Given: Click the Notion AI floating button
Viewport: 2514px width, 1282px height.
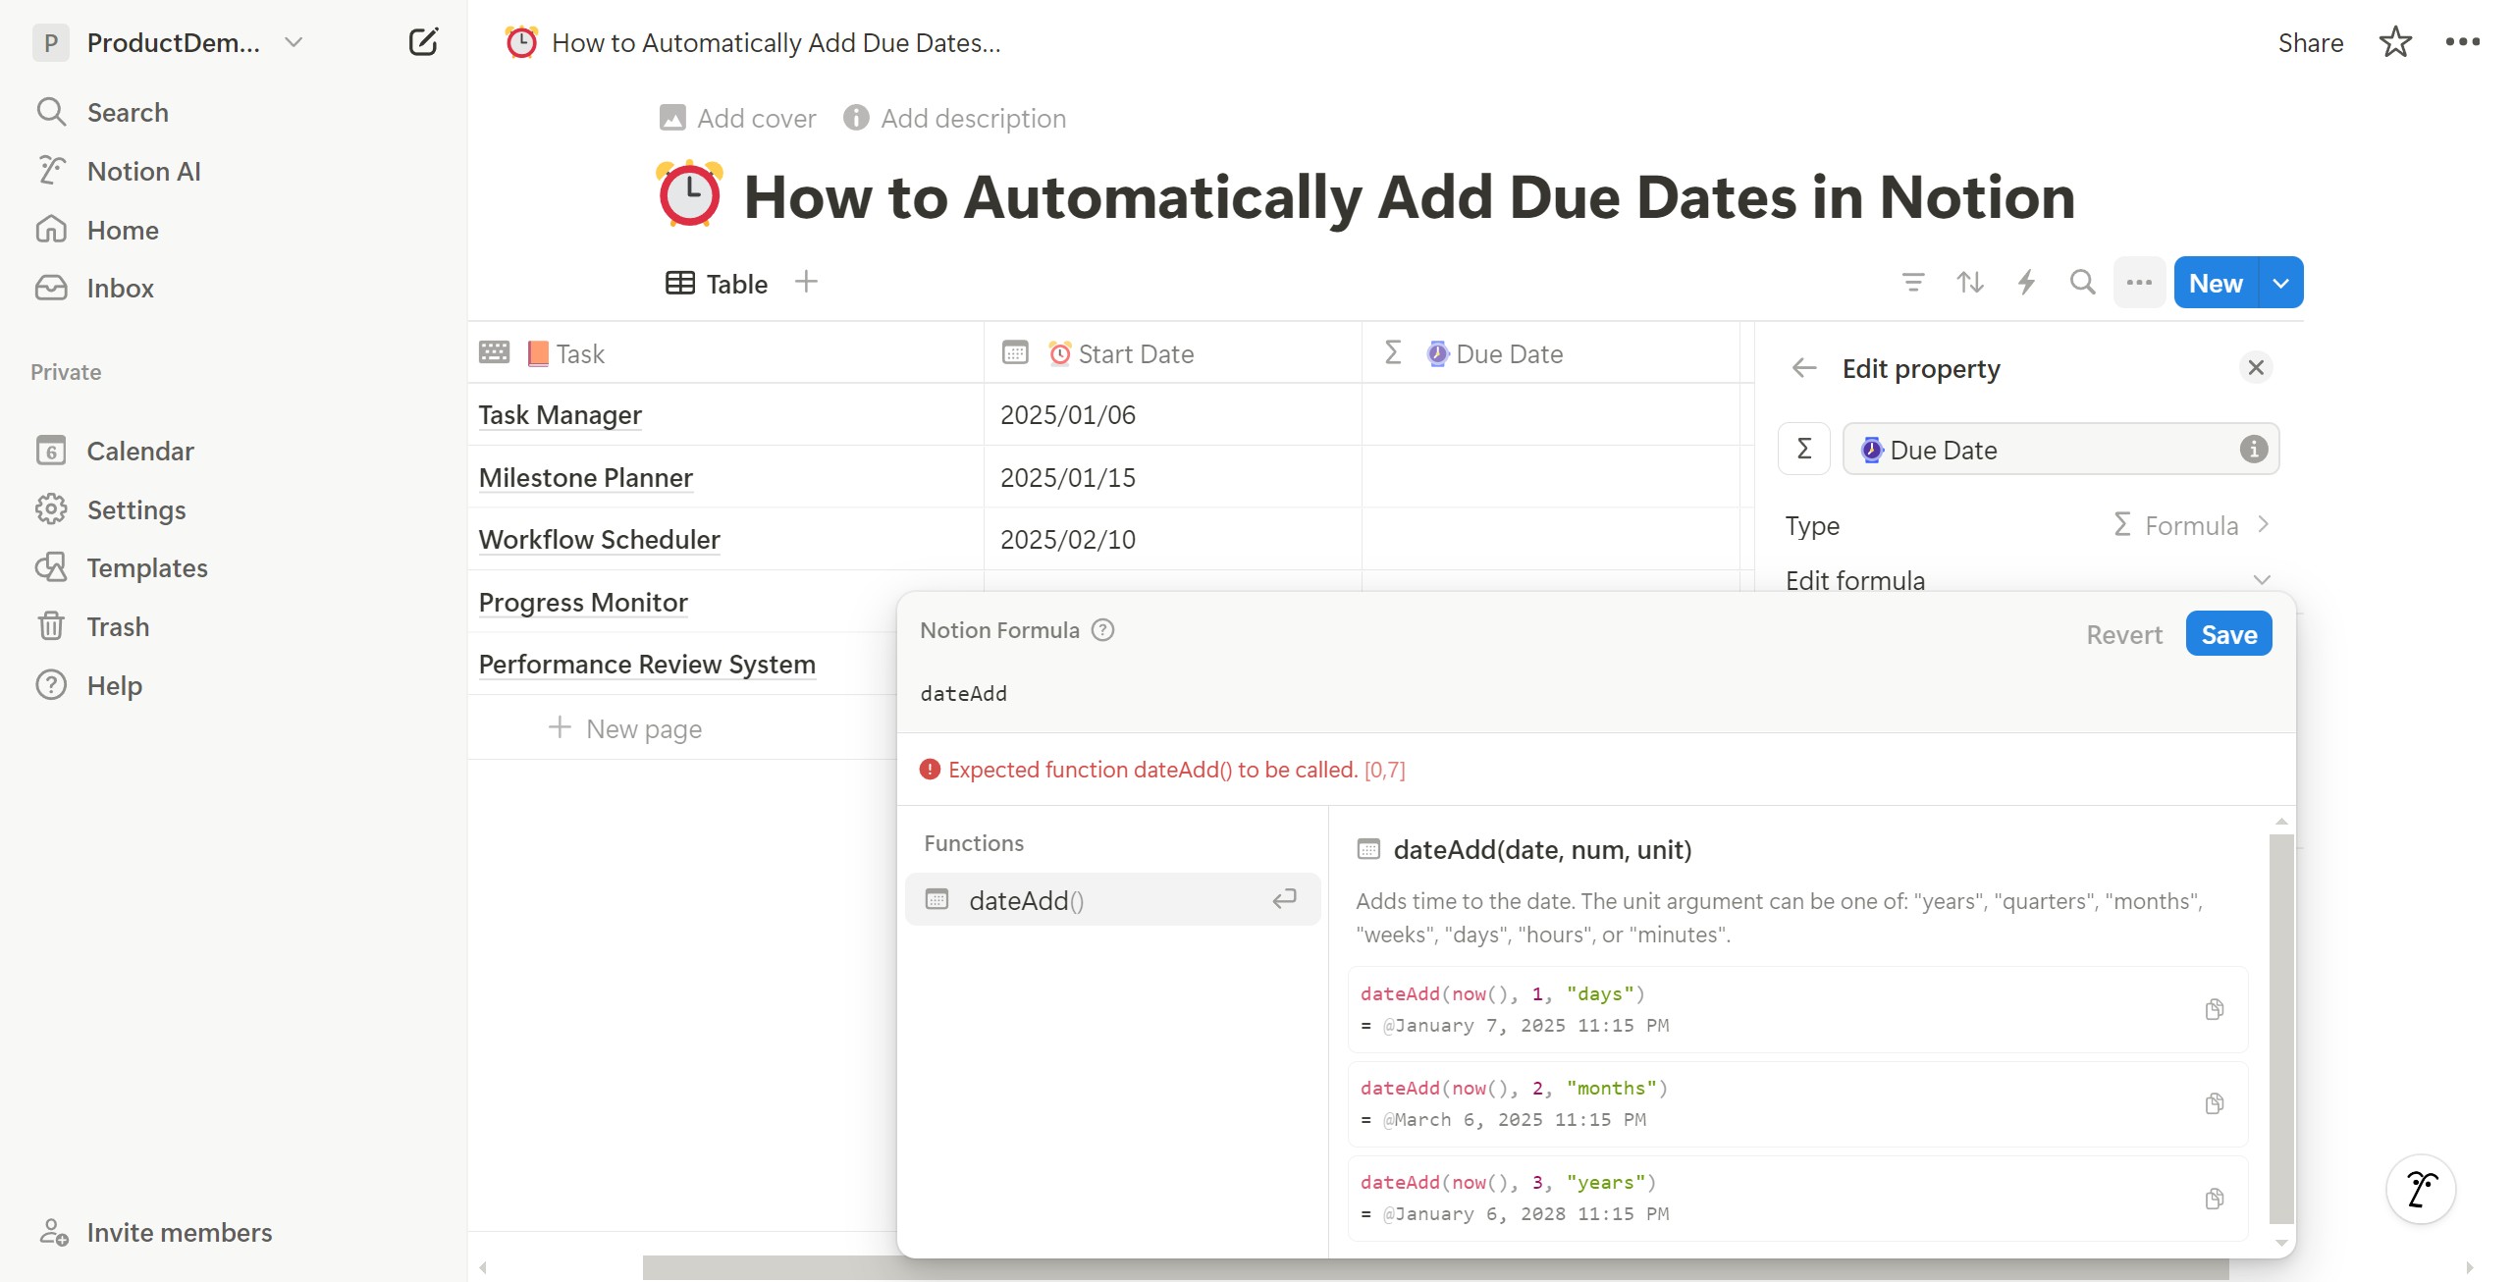Looking at the screenshot, I should (2421, 1189).
